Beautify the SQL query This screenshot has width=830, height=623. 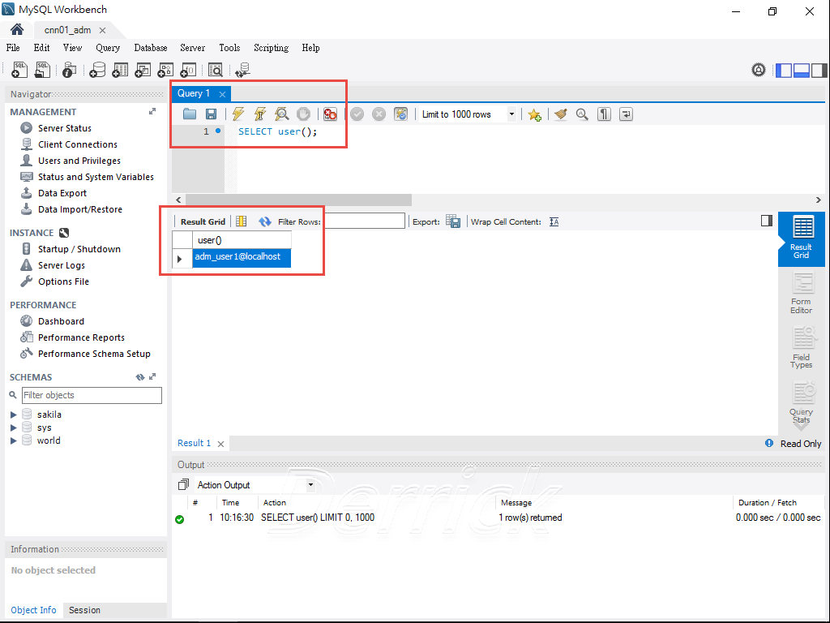(x=561, y=114)
